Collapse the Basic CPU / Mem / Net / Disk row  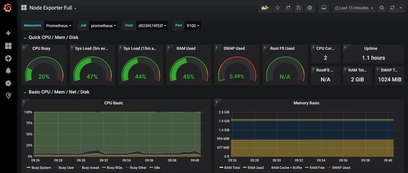(56, 92)
